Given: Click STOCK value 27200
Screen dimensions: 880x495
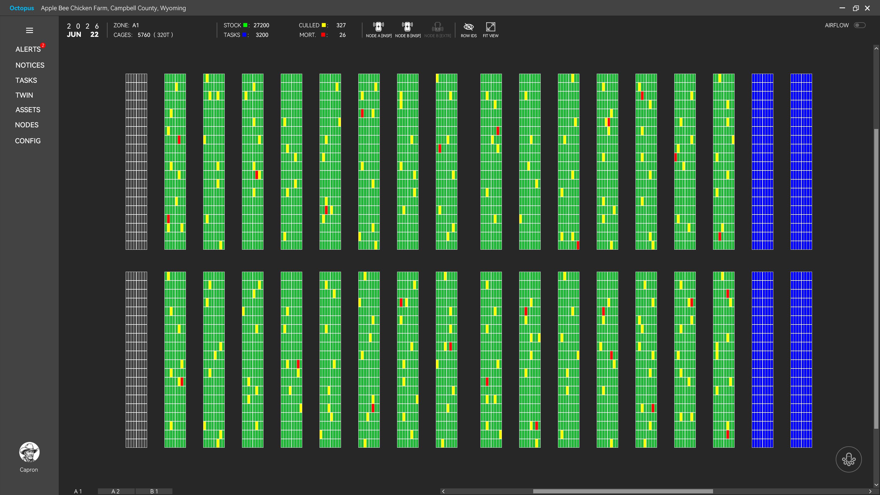Looking at the screenshot, I should 261,25.
